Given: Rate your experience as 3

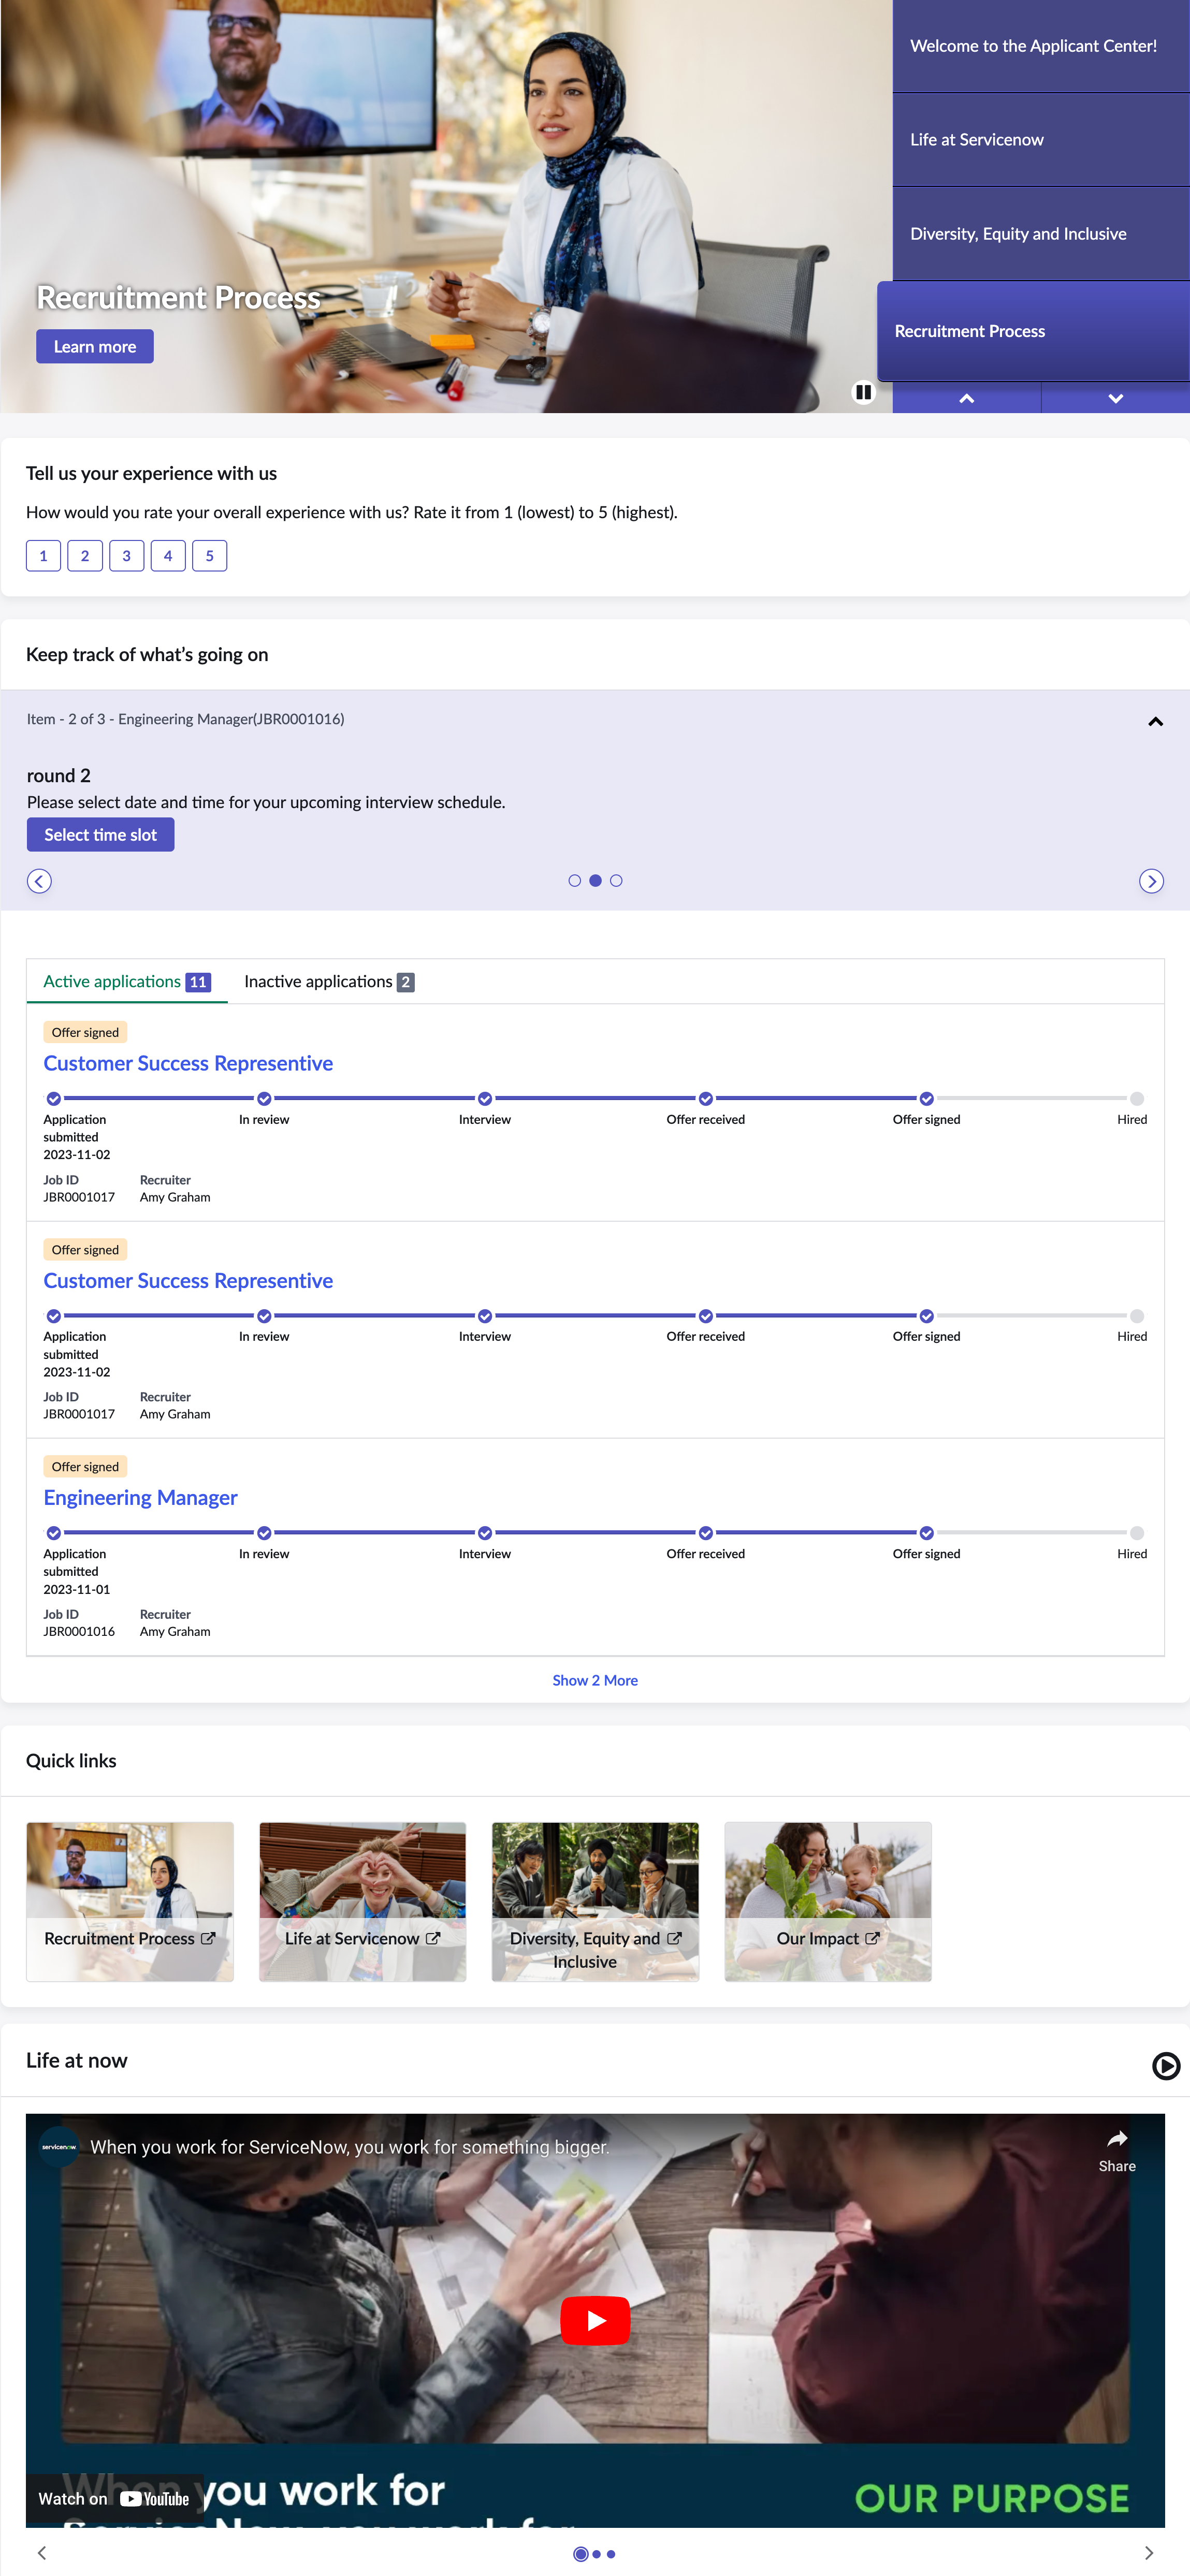Looking at the screenshot, I should point(126,556).
